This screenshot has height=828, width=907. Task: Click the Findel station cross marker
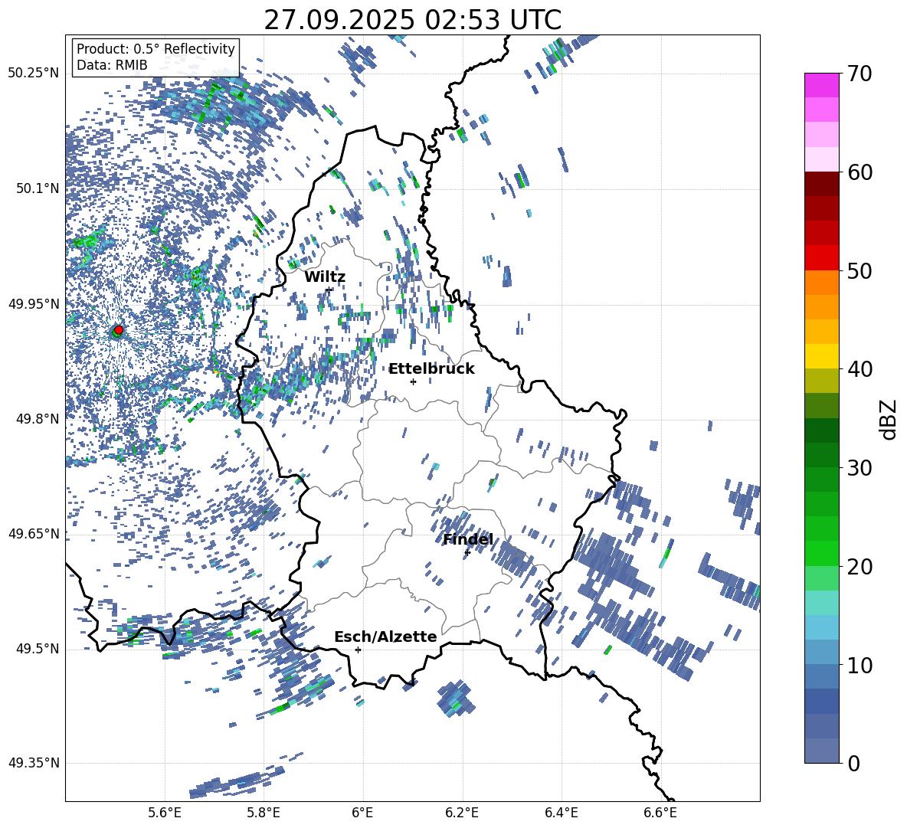click(x=467, y=552)
